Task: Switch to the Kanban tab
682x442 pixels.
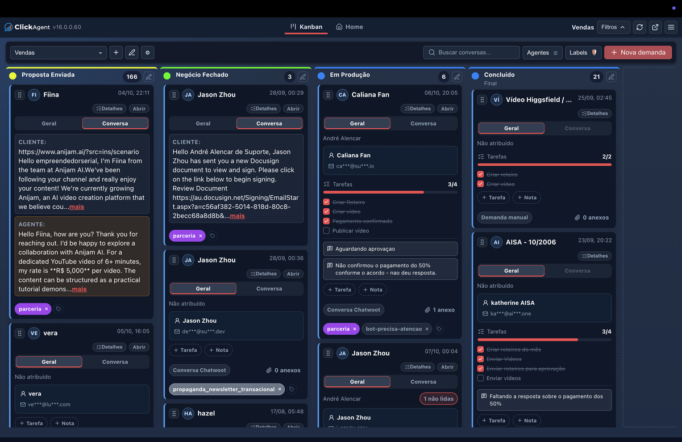Action: 306,27
